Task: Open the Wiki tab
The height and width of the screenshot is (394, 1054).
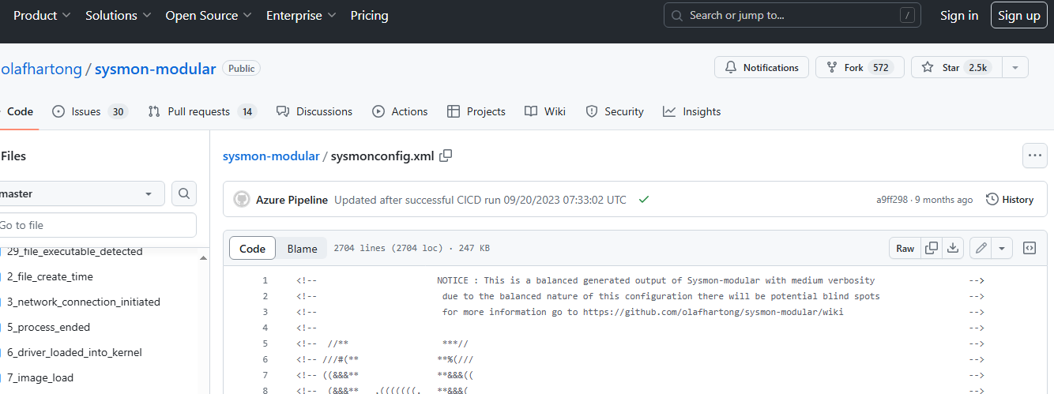Action: pyautogui.click(x=545, y=111)
